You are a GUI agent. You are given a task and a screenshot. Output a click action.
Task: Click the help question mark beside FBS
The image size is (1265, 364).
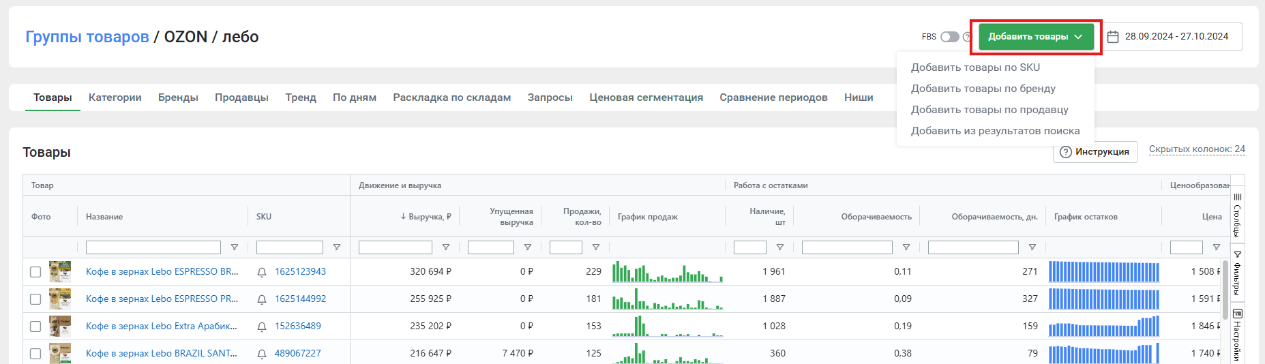click(966, 37)
